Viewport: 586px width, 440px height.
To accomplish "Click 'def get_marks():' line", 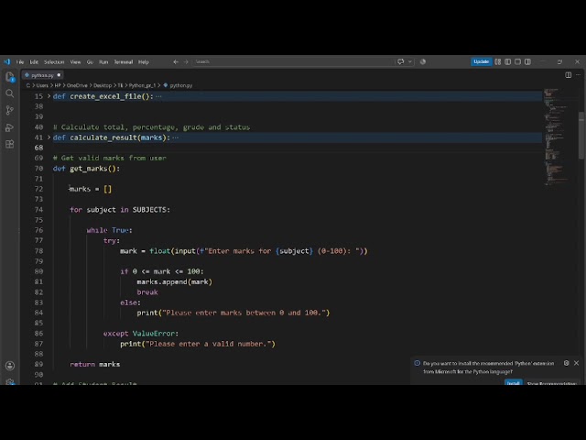I will pyautogui.click(x=86, y=169).
